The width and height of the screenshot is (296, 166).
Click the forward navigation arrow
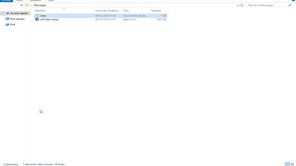[11, 5]
